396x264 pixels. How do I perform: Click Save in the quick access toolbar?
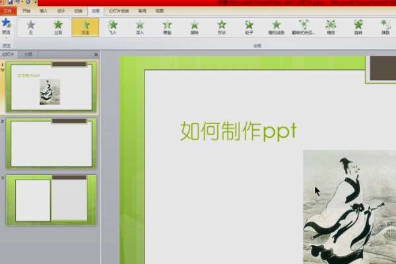(10, 2)
